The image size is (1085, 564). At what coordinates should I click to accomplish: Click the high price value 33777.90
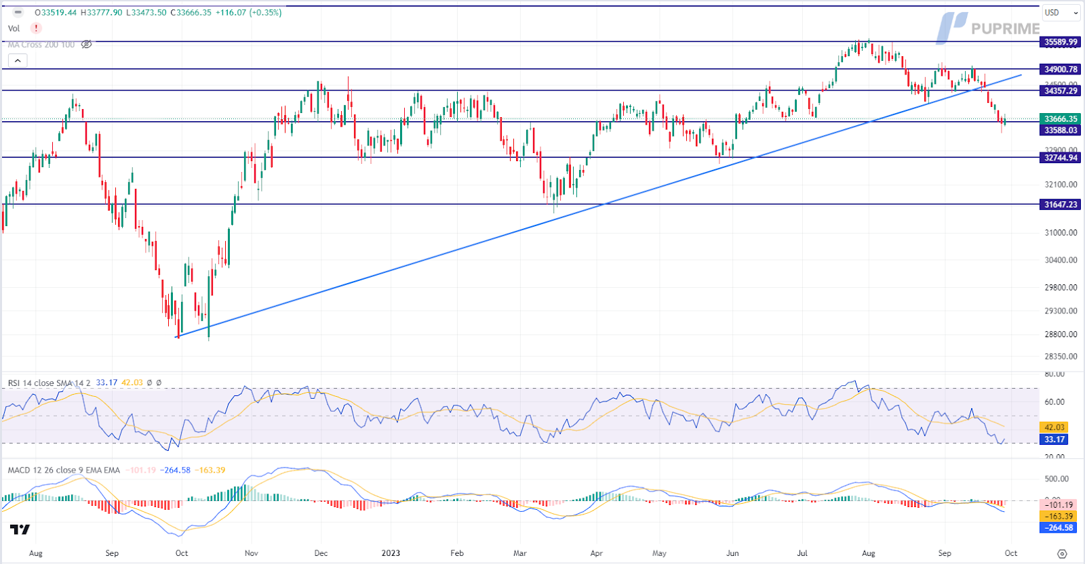(x=104, y=13)
